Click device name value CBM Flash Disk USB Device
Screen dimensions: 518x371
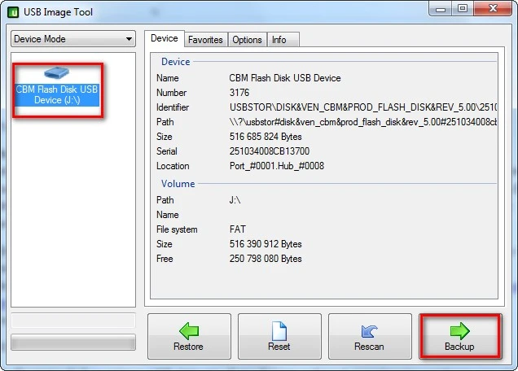pos(285,78)
